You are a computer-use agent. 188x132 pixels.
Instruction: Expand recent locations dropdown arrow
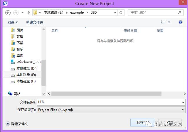point(22,13)
